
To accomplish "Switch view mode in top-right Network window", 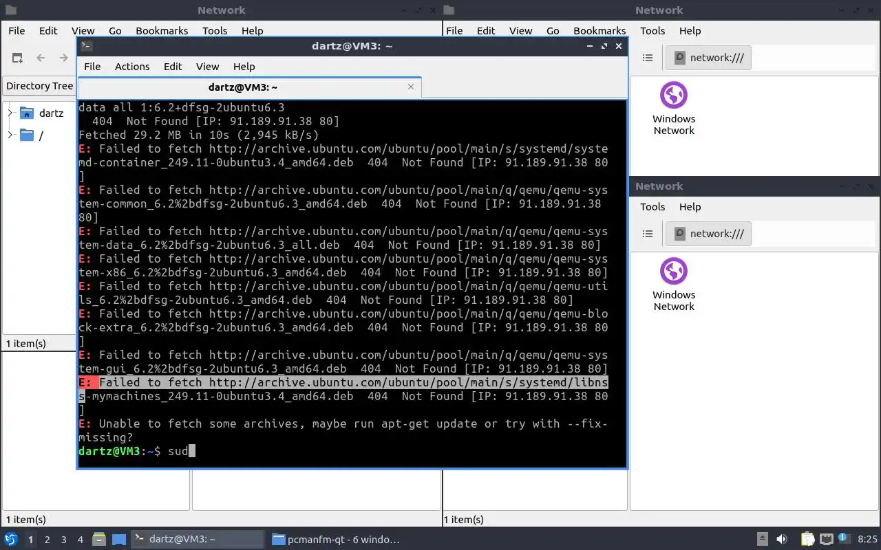I will 648,58.
